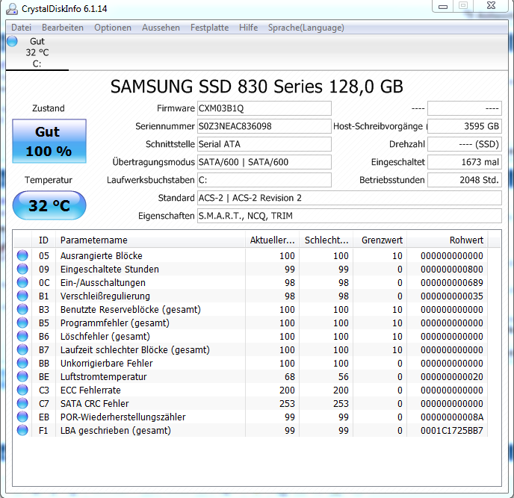This screenshot has height=498, width=514.
Task: Click raw value 0001C1725BB7
Action: [452, 430]
